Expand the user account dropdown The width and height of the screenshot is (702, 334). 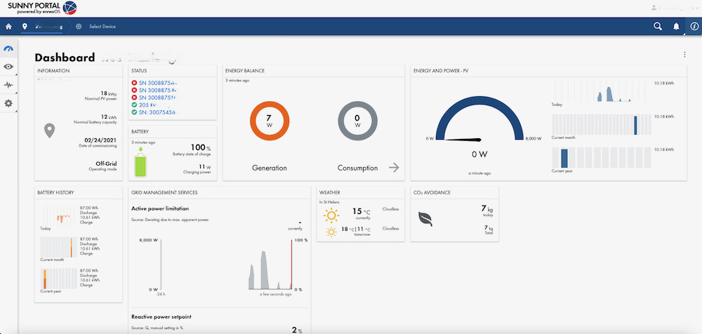[674, 8]
